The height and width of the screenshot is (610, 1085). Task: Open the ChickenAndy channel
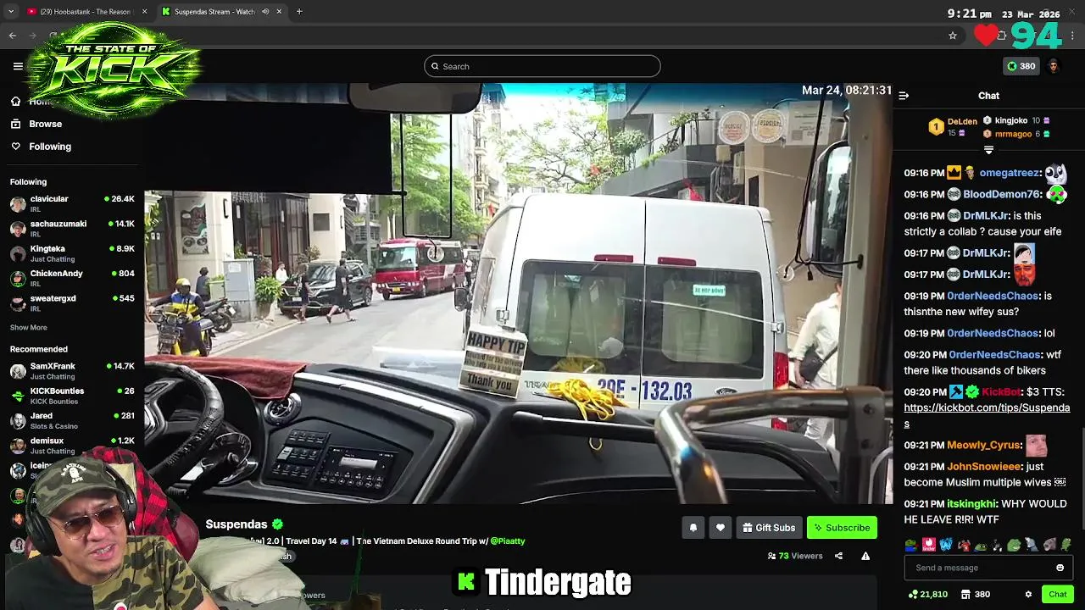[x=72, y=278]
